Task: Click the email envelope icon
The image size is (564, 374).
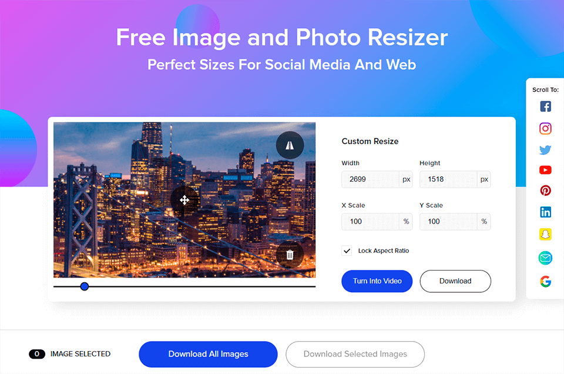Action: [x=545, y=258]
